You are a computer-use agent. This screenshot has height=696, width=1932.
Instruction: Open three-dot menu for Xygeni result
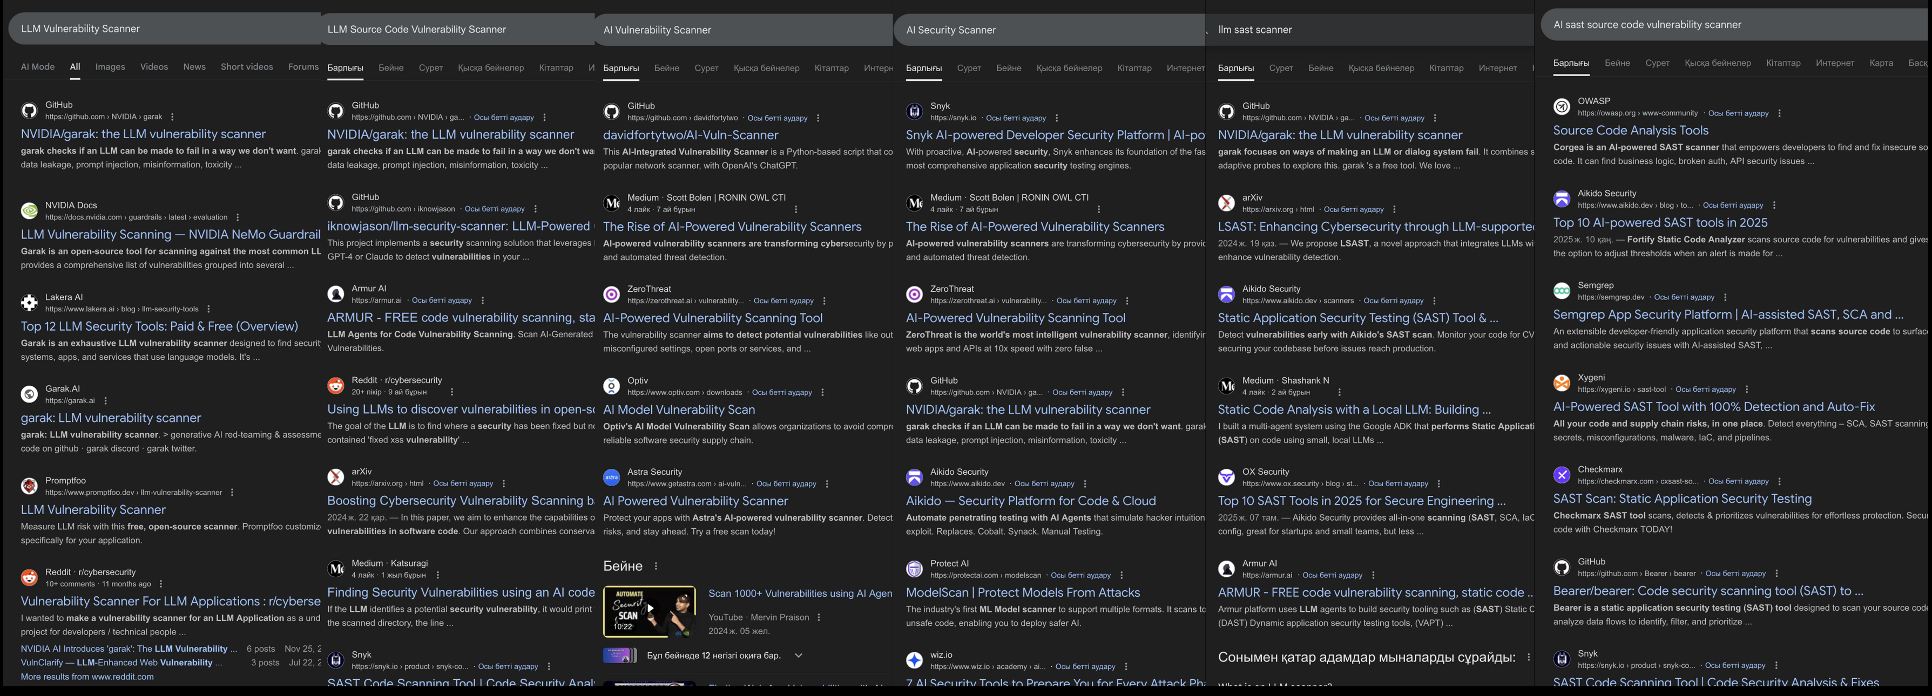point(1747,390)
